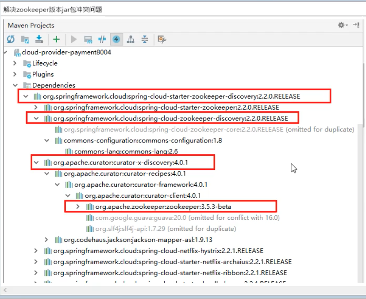Open Maven Settings wrench icon

click(x=162, y=39)
